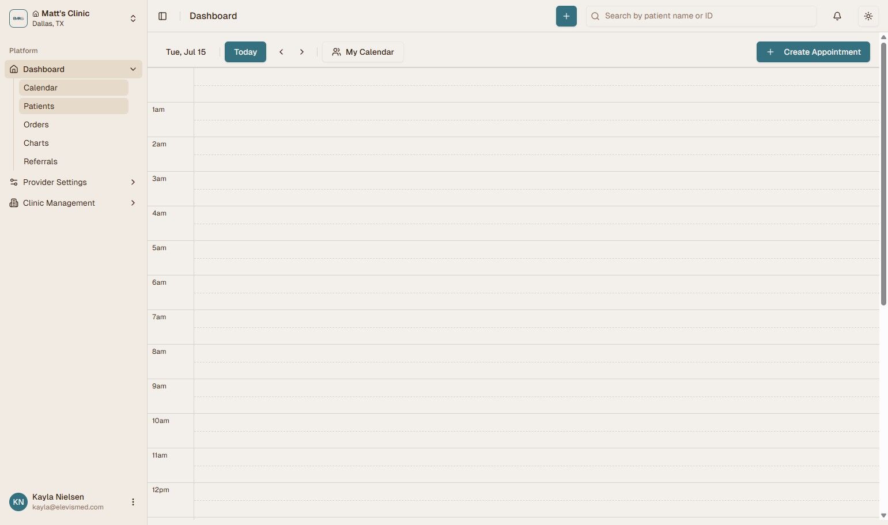Click the scrollbar down arrow
888x525 pixels.
tap(883, 516)
